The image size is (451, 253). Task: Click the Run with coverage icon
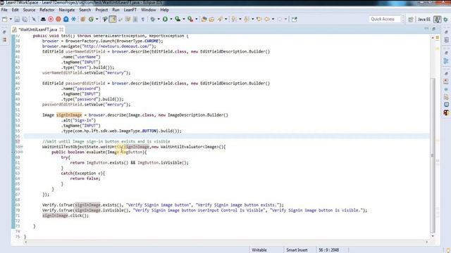point(178,19)
